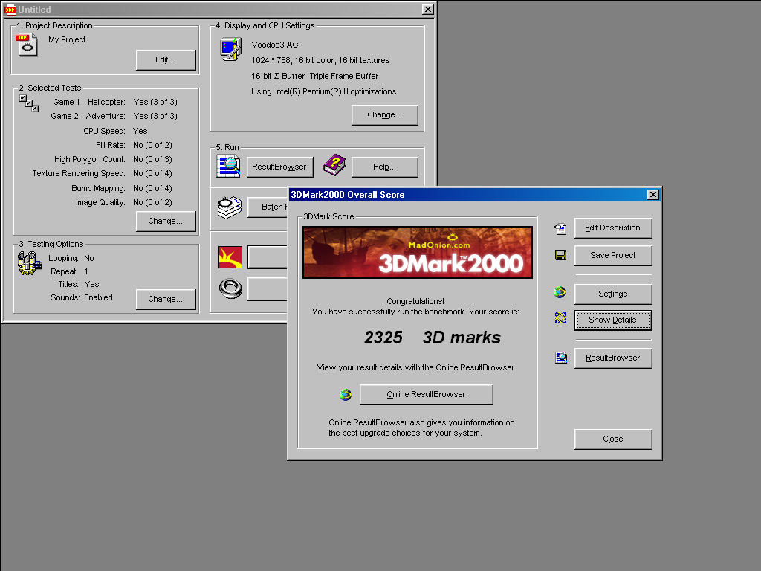Launch the Online ResultBrowser
This screenshot has width=761, height=571.
[x=426, y=394]
